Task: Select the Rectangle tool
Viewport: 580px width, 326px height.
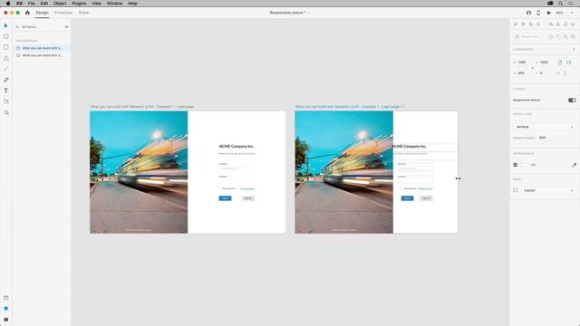Action: (6, 36)
